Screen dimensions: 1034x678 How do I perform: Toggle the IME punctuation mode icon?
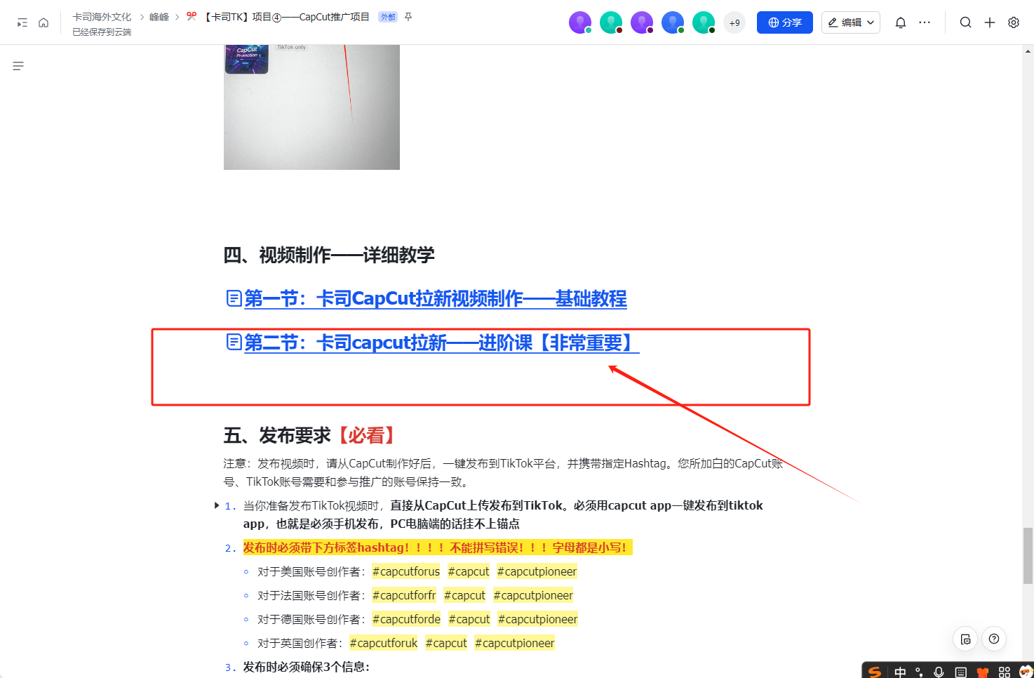919,672
